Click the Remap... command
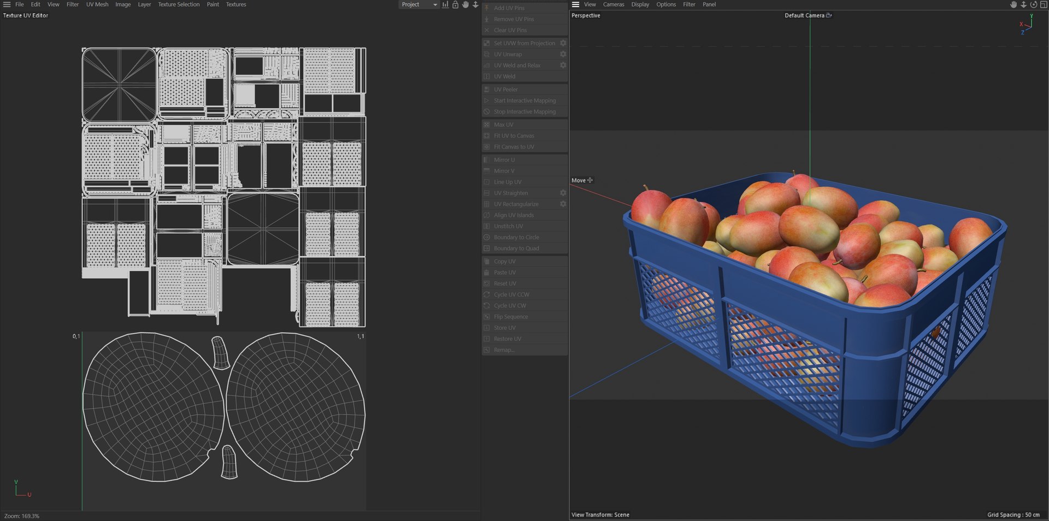This screenshot has height=521, width=1049. pyautogui.click(x=524, y=350)
